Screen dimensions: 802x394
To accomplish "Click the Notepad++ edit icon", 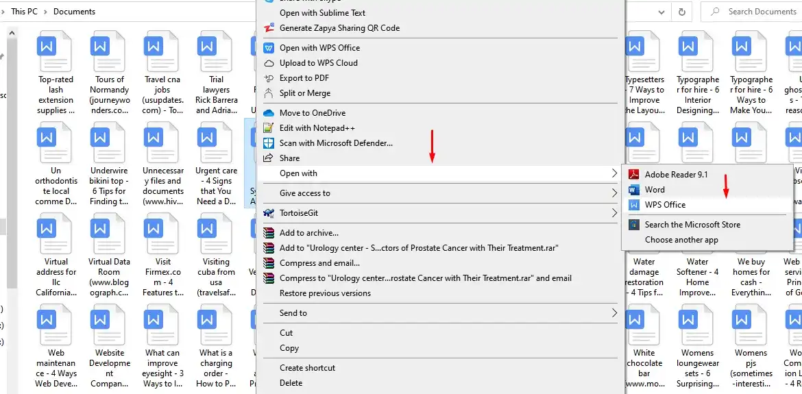I will tap(269, 128).
